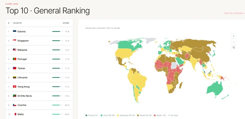The image size is (245, 119).
Task: Click the Estonia flag icon
Action: pyautogui.click(x=14, y=31)
